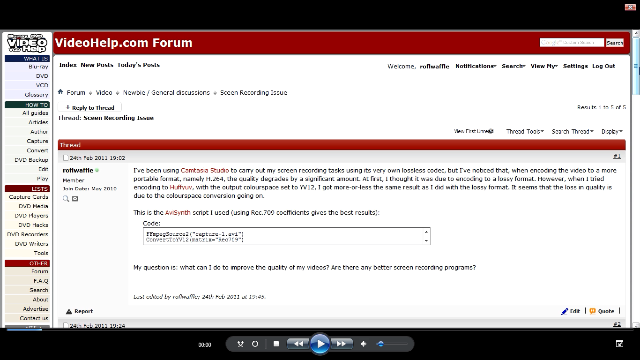Stop video playback
640x360 pixels.
coord(276,344)
